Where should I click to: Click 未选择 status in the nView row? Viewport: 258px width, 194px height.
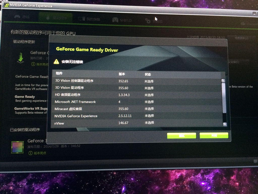coord(149,123)
